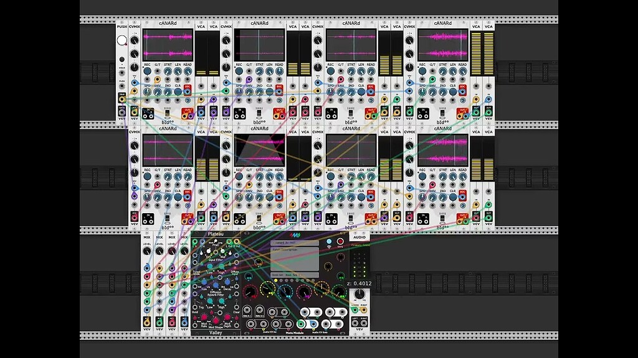Screen dimensions: 638x358
Task: Click the Plateau Size knob
Action: coord(204,282)
